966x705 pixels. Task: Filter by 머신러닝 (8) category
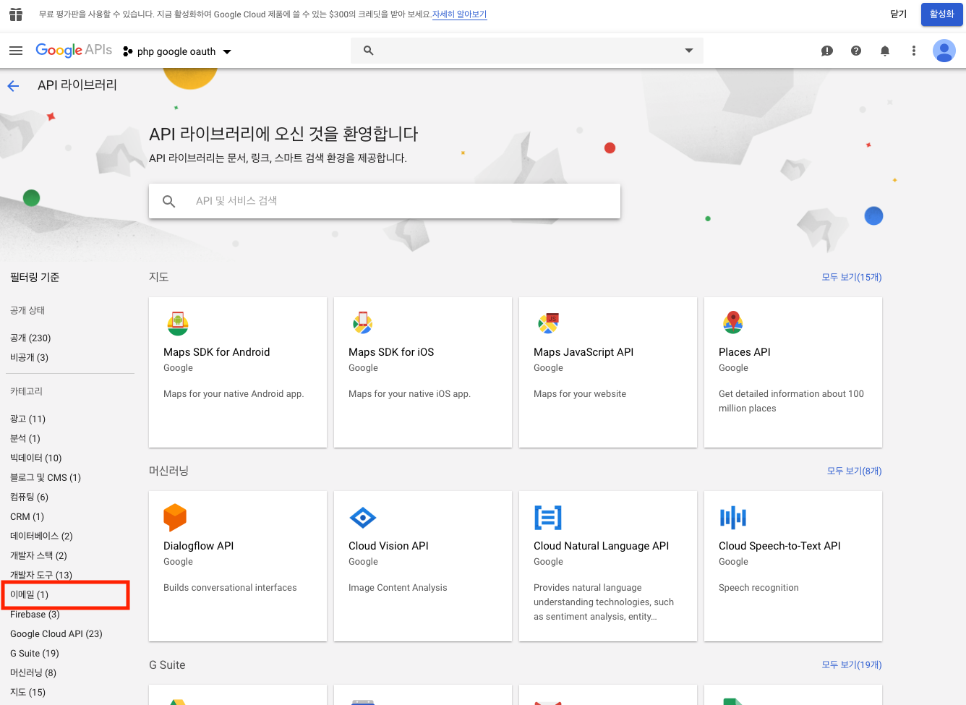click(x=33, y=672)
